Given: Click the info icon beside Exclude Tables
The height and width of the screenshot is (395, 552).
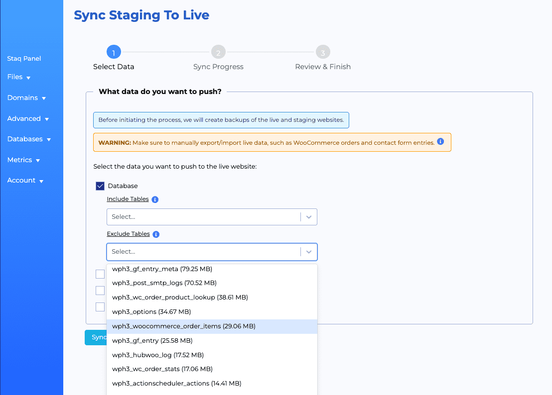Looking at the screenshot, I should point(156,234).
